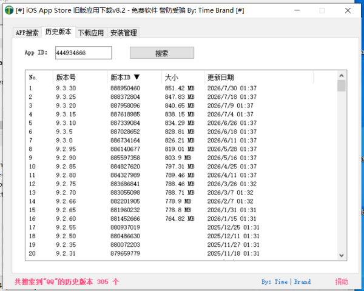This screenshot has width=364, height=291.
Task: Minimize the application window
Action: pos(297,10)
